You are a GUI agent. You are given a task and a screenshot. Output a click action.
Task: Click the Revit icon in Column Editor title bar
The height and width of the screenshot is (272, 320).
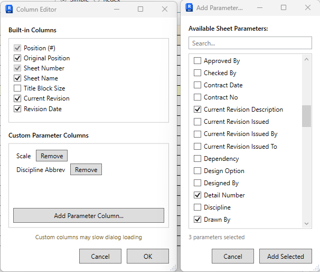[9, 9]
